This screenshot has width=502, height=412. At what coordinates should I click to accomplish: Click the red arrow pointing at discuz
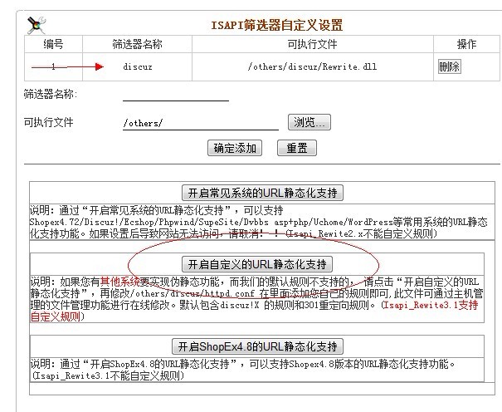point(67,66)
